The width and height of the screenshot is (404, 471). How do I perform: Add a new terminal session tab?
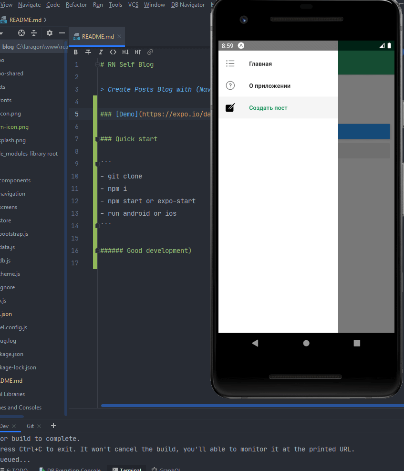coord(53,426)
